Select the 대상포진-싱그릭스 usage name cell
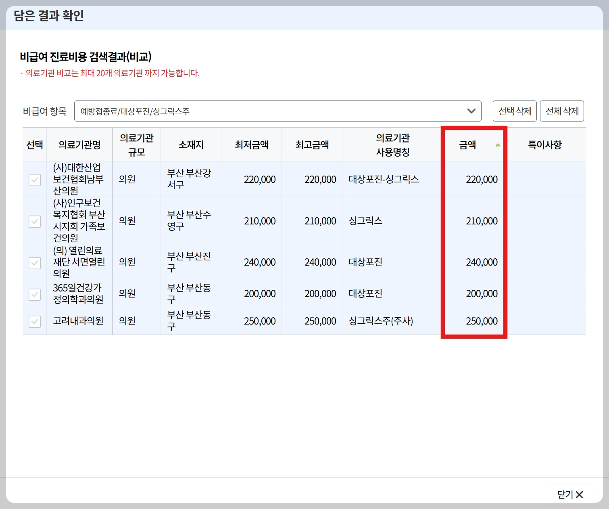609x509 pixels. tap(383, 179)
